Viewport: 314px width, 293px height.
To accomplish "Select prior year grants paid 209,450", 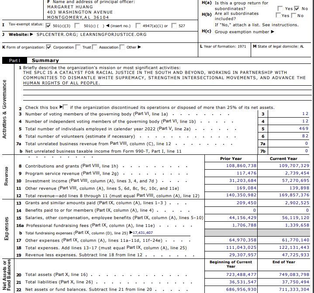I will pyautogui.click(x=246, y=203).
